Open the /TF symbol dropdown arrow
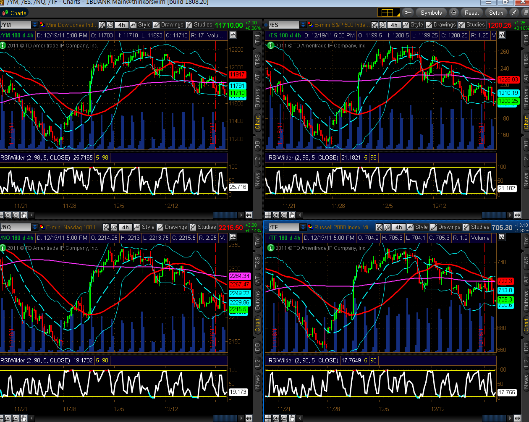Screen dimensions: 529x422 point(303,227)
